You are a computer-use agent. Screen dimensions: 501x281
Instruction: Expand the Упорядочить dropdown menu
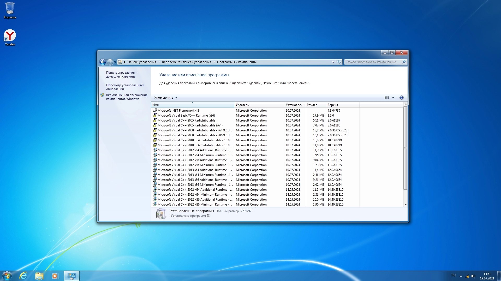coord(166,98)
